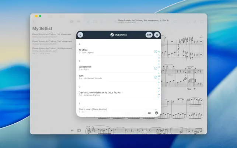The width and height of the screenshot is (237, 148).
Task: Jump to letter E in alphabet index
Action: pos(159,64)
